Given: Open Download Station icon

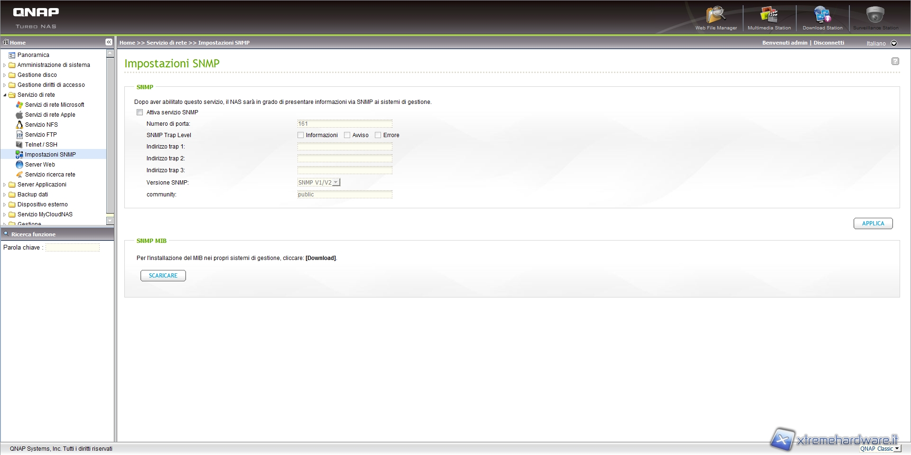Looking at the screenshot, I should (822, 17).
